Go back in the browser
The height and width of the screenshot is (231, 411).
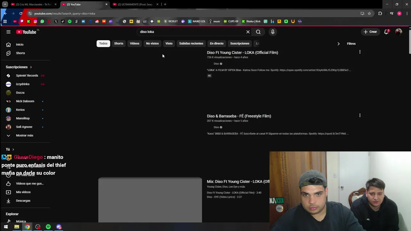tap(5, 13)
